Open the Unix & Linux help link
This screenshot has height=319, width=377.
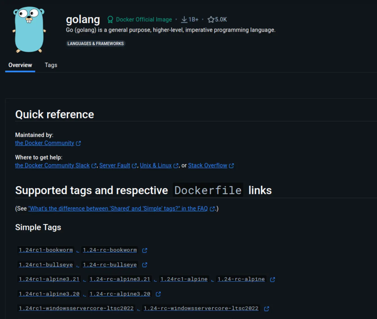[156, 165]
